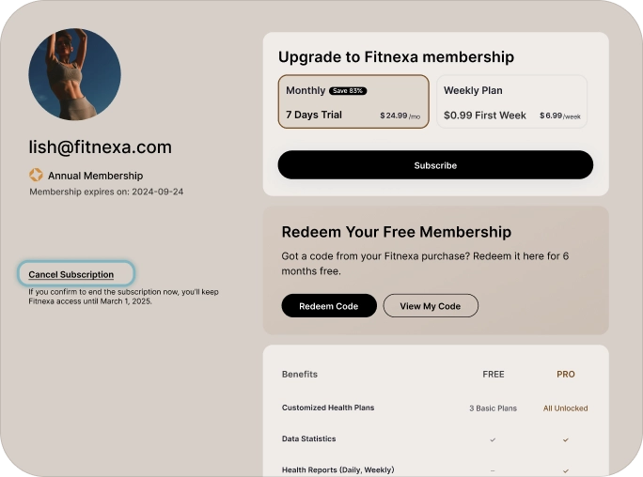Open View My Code
Image resolution: width=643 pixels, height=477 pixels.
point(431,306)
